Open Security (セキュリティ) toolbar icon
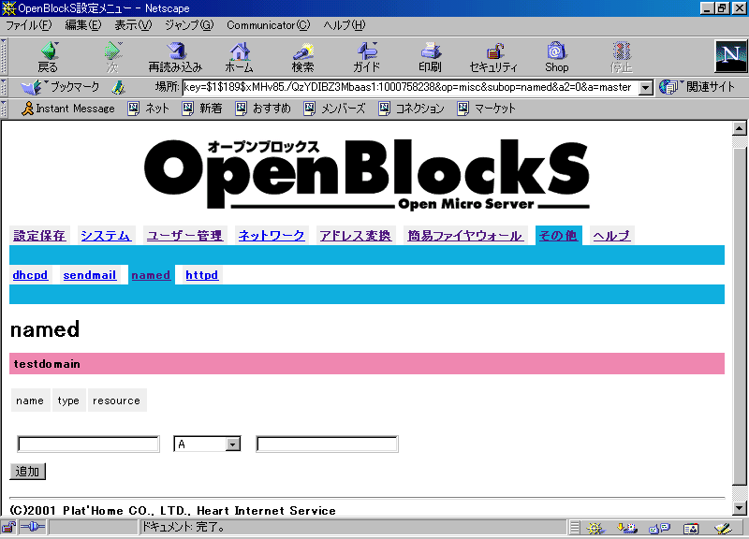Image resolution: width=749 pixels, height=539 pixels. pos(493,56)
